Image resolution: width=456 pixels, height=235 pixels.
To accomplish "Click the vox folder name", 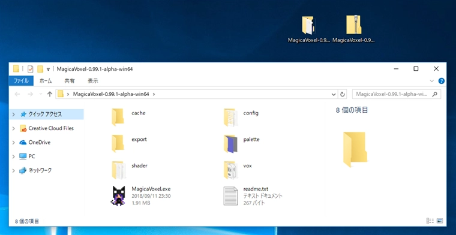I will coord(247,165).
